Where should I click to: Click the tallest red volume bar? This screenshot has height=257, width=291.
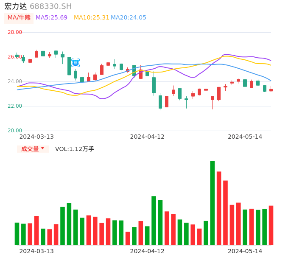[219, 208]
